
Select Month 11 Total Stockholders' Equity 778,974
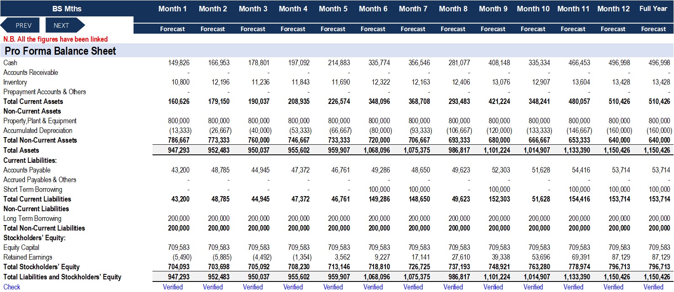tap(579, 267)
